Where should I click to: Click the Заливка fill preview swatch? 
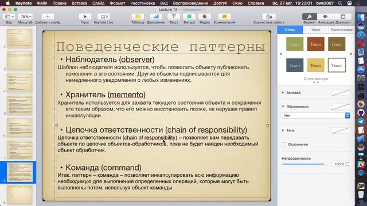click(341, 93)
